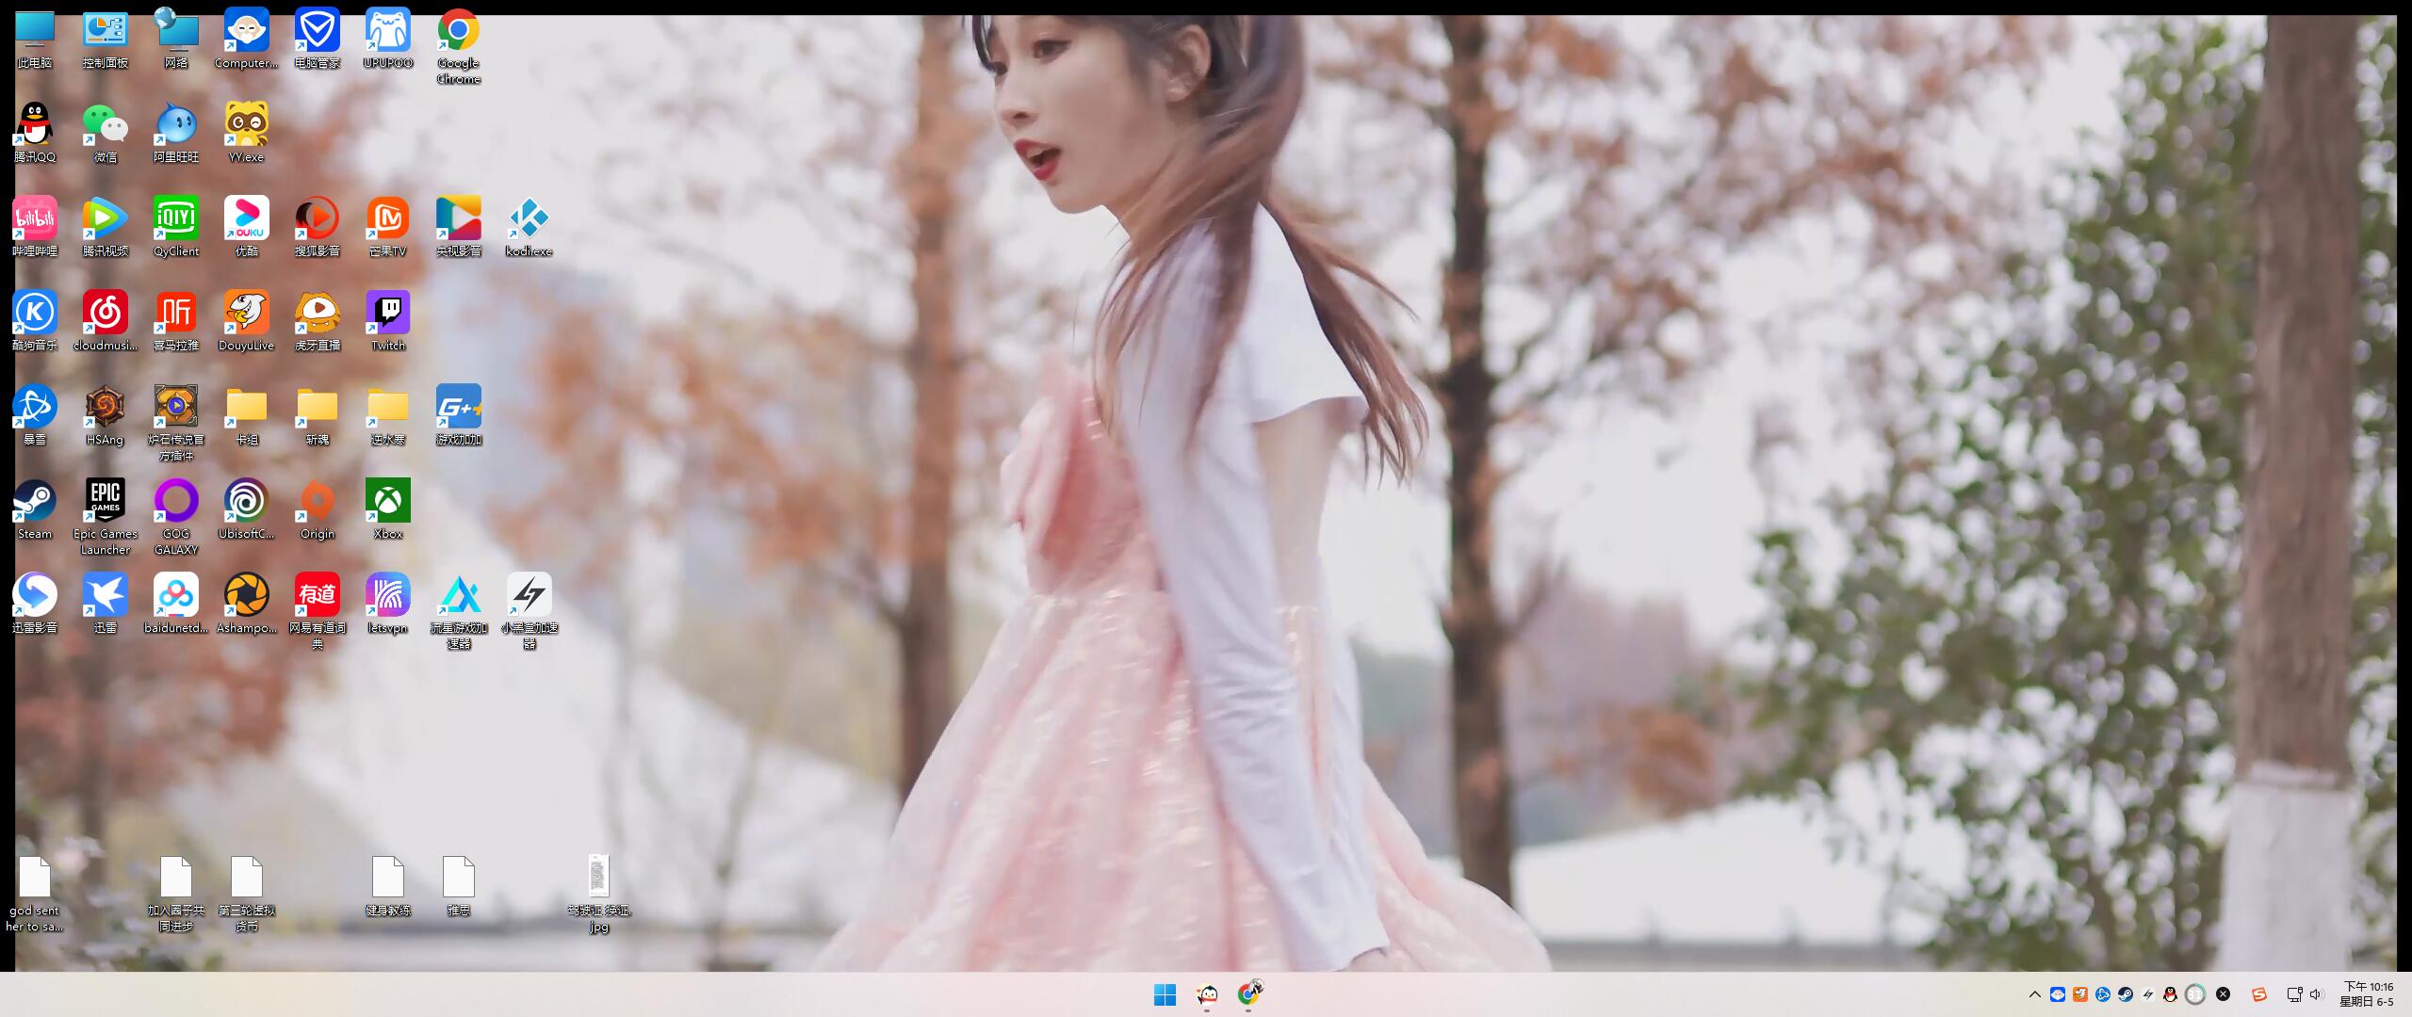The height and width of the screenshot is (1017, 2412).
Task: Select the letsvpn desktop icon
Action: pos(387,596)
